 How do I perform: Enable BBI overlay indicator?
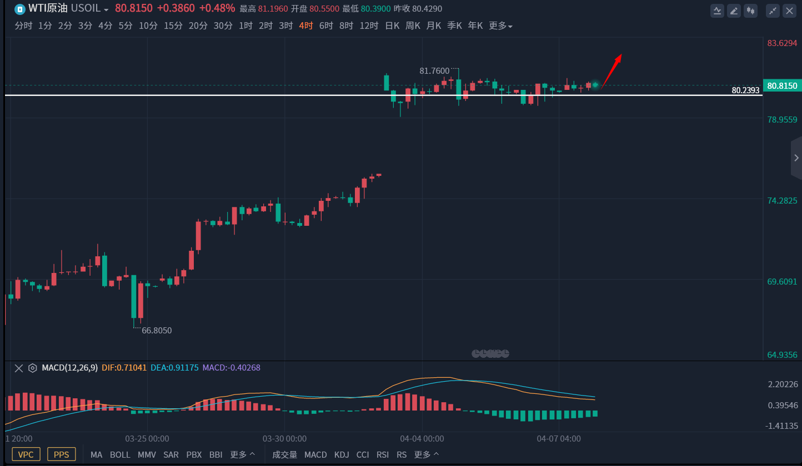(215, 454)
